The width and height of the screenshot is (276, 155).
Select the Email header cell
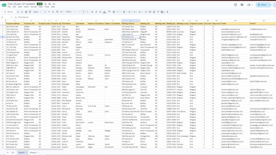[235, 23]
